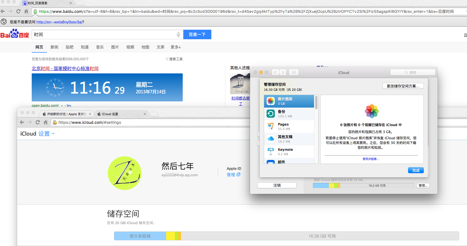Image resolution: width=467 pixels, height=246 pixels.
Task: Click the 完成 done button
Action: tap(416, 170)
